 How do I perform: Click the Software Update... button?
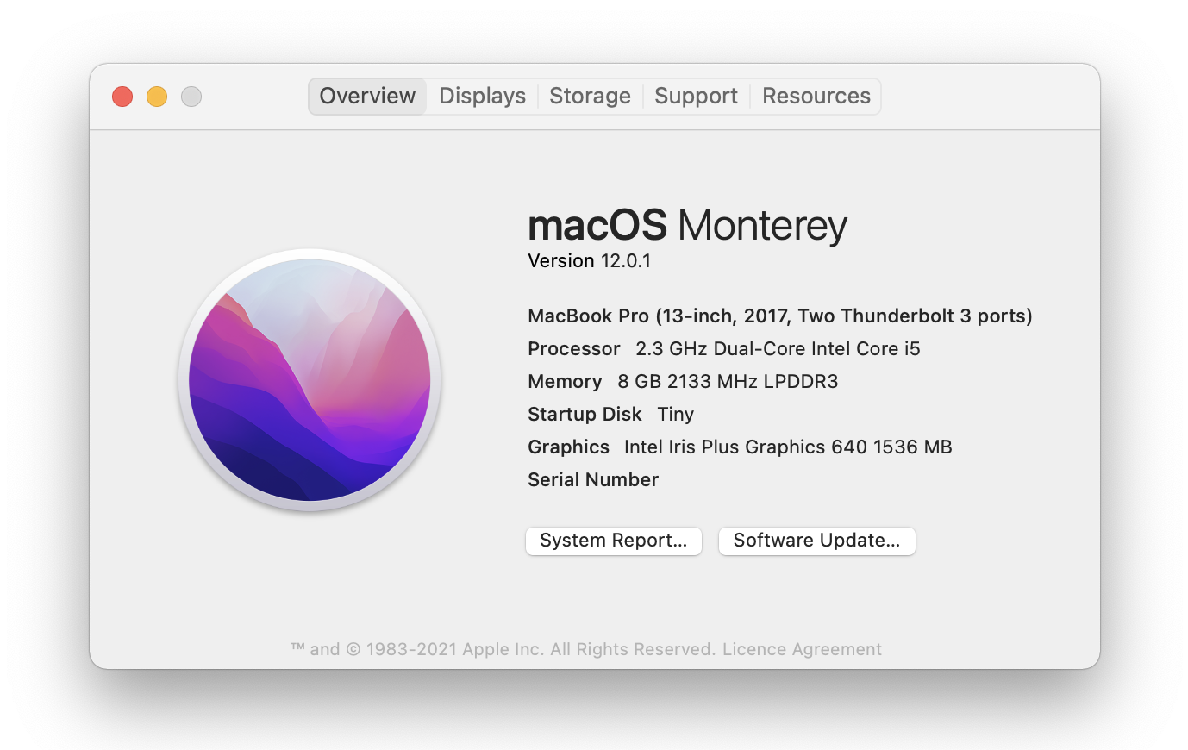tap(816, 541)
